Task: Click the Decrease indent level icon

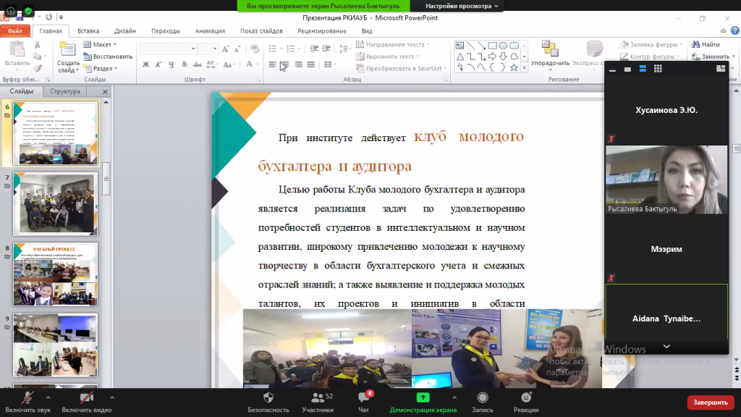Action: pos(314,49)
